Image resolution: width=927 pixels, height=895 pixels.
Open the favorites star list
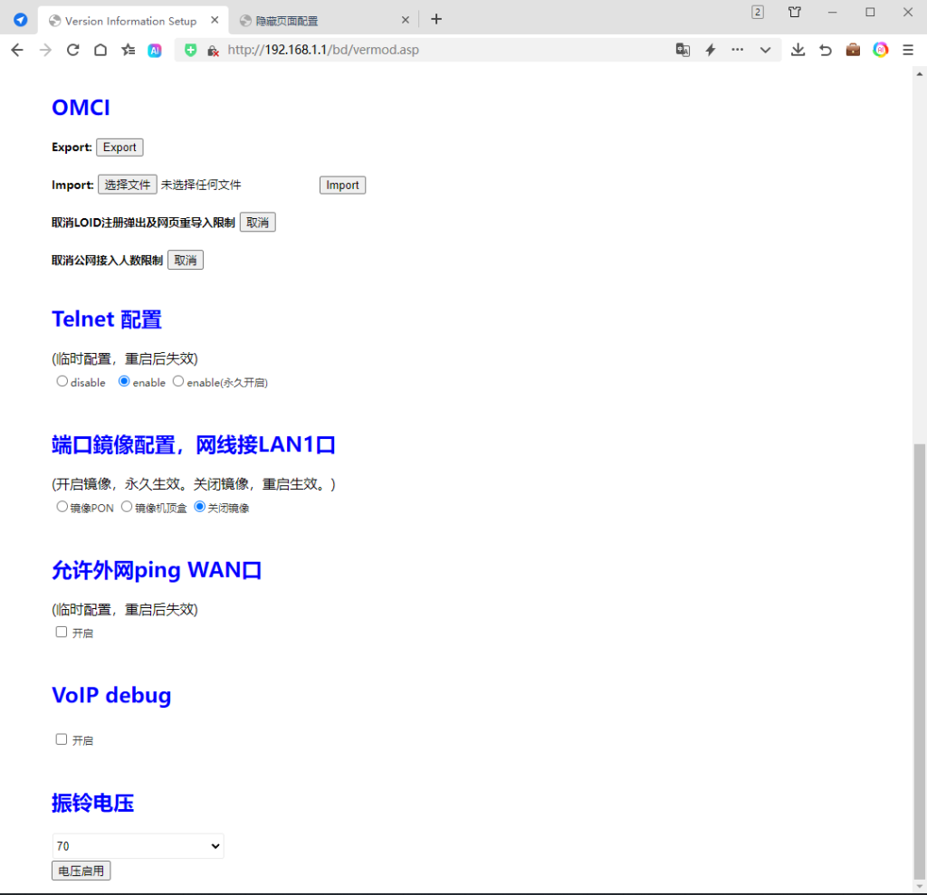pyautogui.click(x=129, y=51)
